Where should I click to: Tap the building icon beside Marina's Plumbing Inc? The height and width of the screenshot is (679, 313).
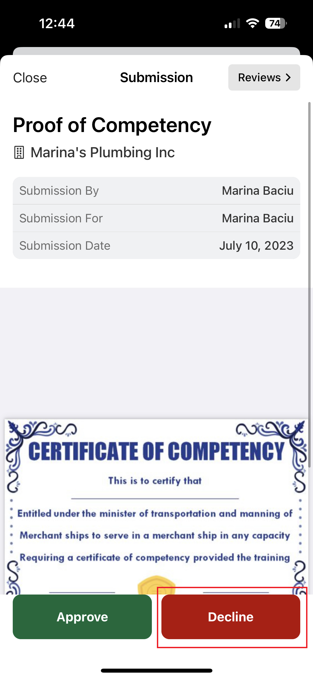coord(19,152)
